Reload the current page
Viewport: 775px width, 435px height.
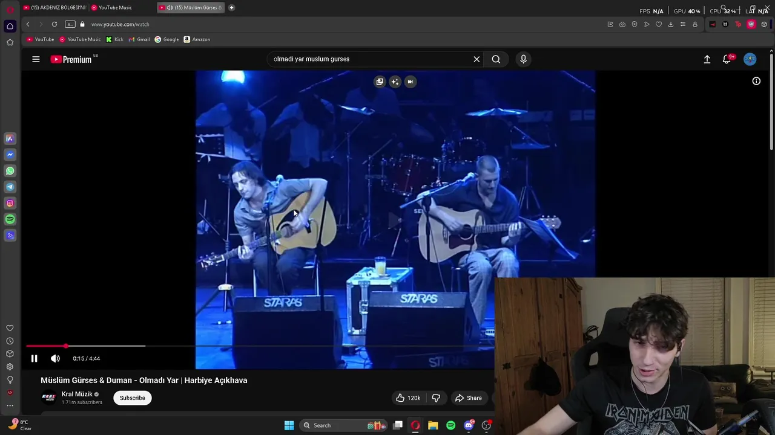pos(54,24)
